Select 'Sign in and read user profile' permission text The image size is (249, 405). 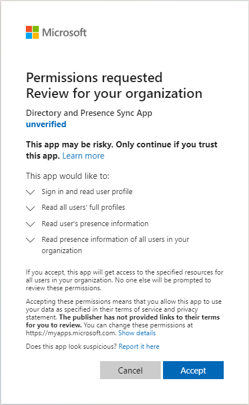pos(87,192)
